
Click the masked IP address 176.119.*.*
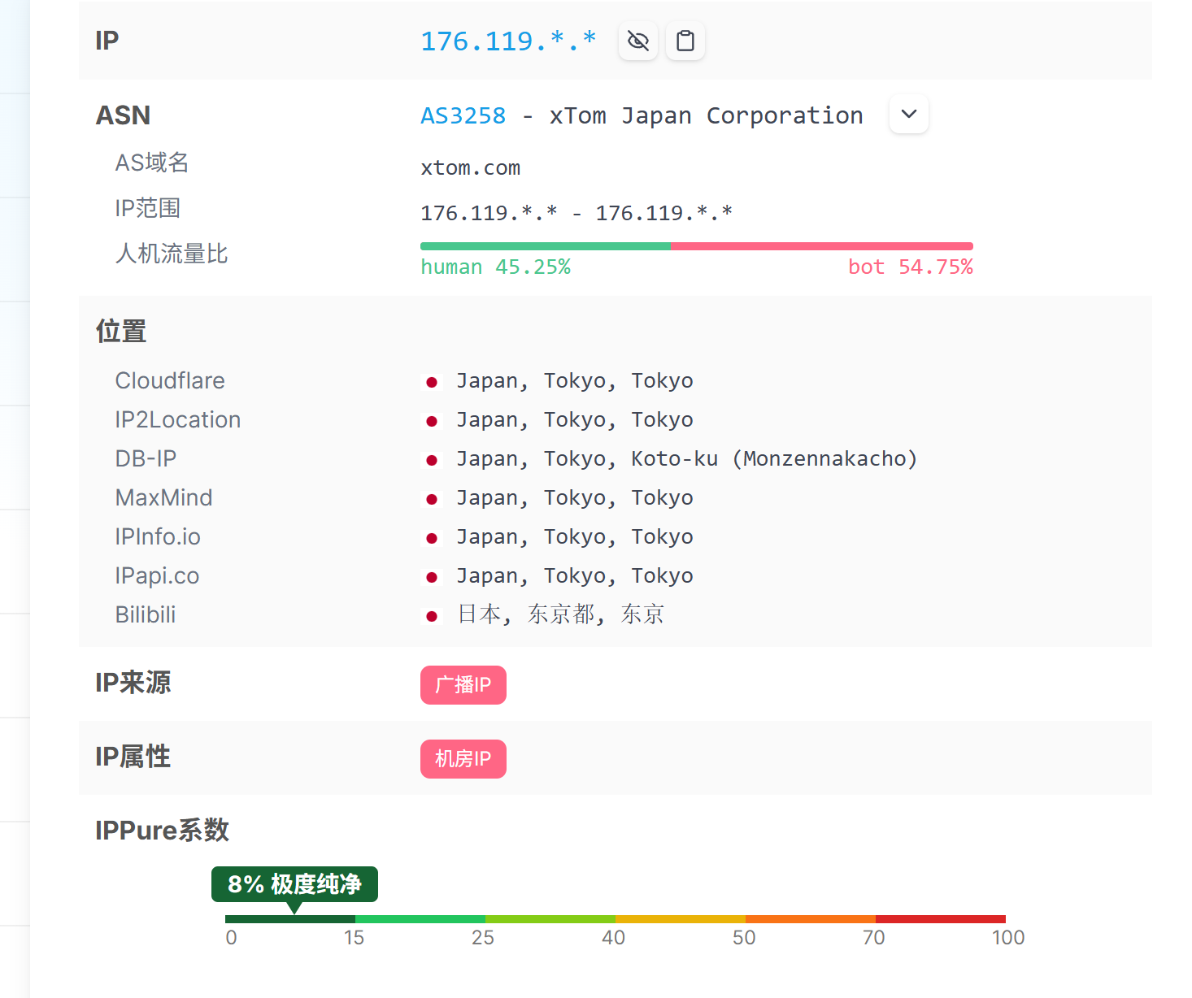click(x=508, y=41)
